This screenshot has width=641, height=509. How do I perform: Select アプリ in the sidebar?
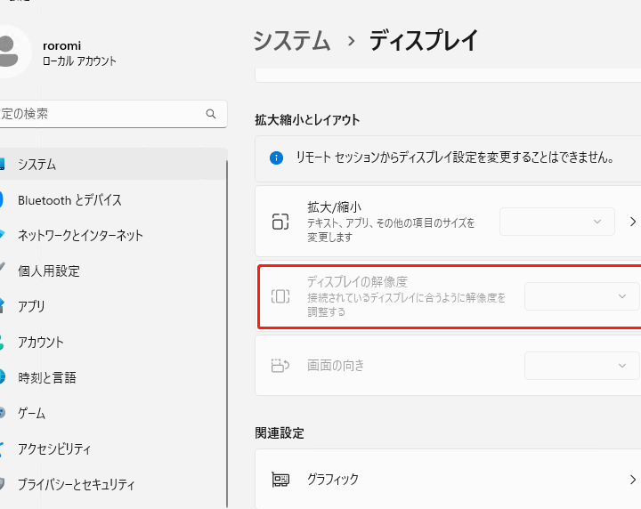pos(31,307)
